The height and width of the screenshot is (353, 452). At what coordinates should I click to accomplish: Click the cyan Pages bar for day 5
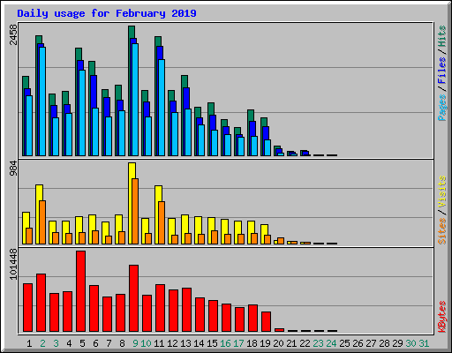(82, 113)
